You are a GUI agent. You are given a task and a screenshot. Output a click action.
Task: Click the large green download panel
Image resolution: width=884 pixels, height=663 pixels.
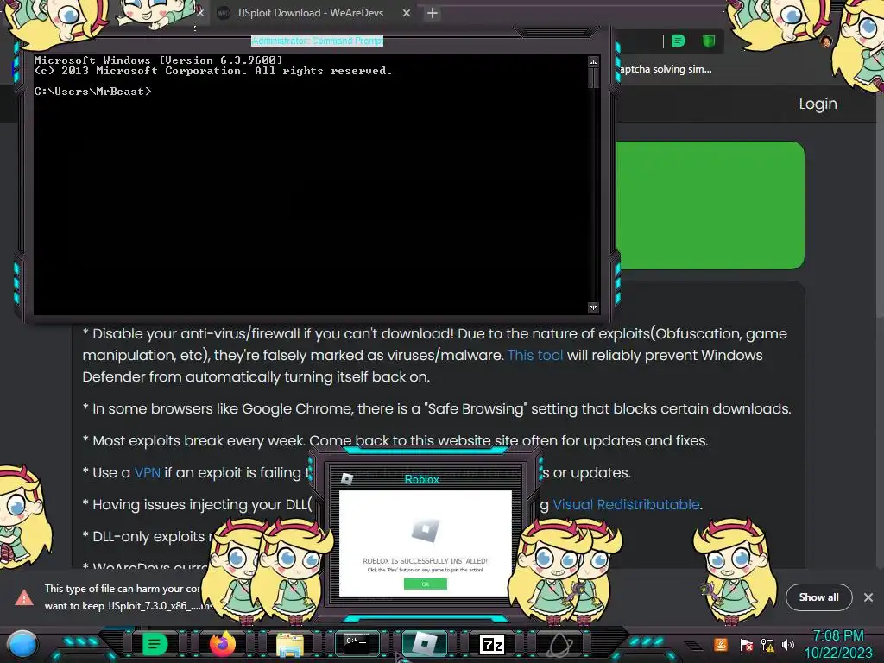710,205
